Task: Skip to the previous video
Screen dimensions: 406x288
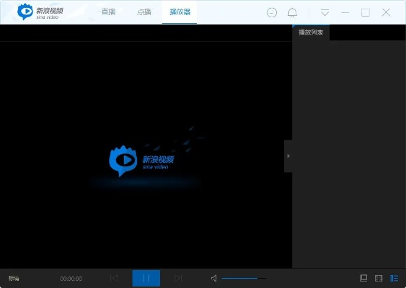Action: [114, 278]
